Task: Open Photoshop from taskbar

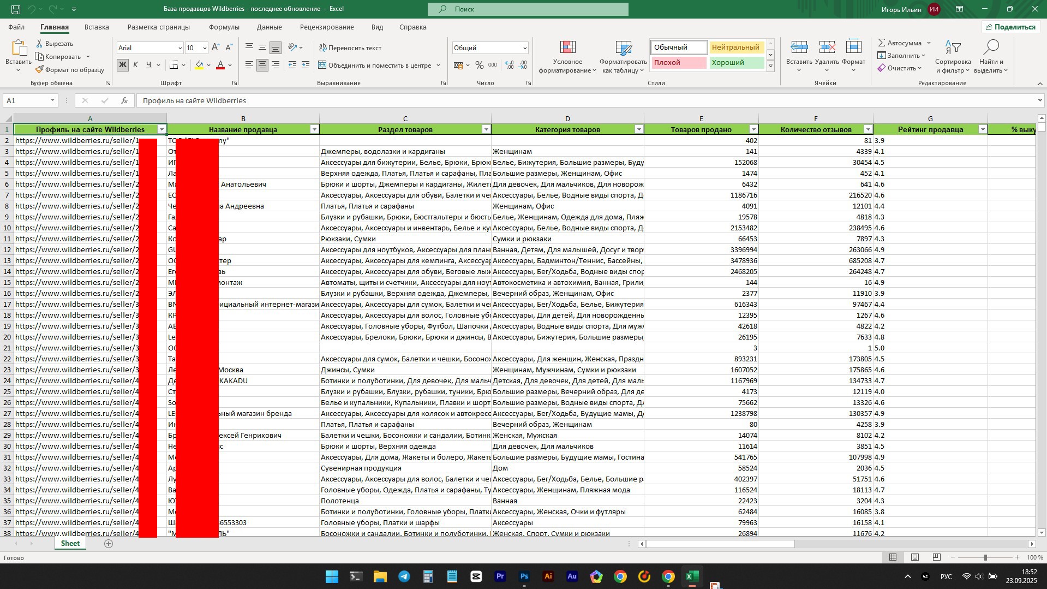Action: [x=524, y=576]
